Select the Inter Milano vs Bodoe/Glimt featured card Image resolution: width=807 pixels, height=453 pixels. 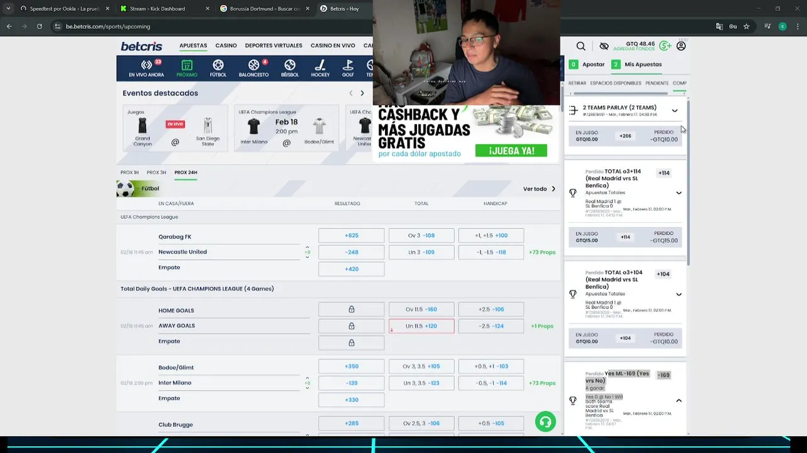tap(286, 128)
